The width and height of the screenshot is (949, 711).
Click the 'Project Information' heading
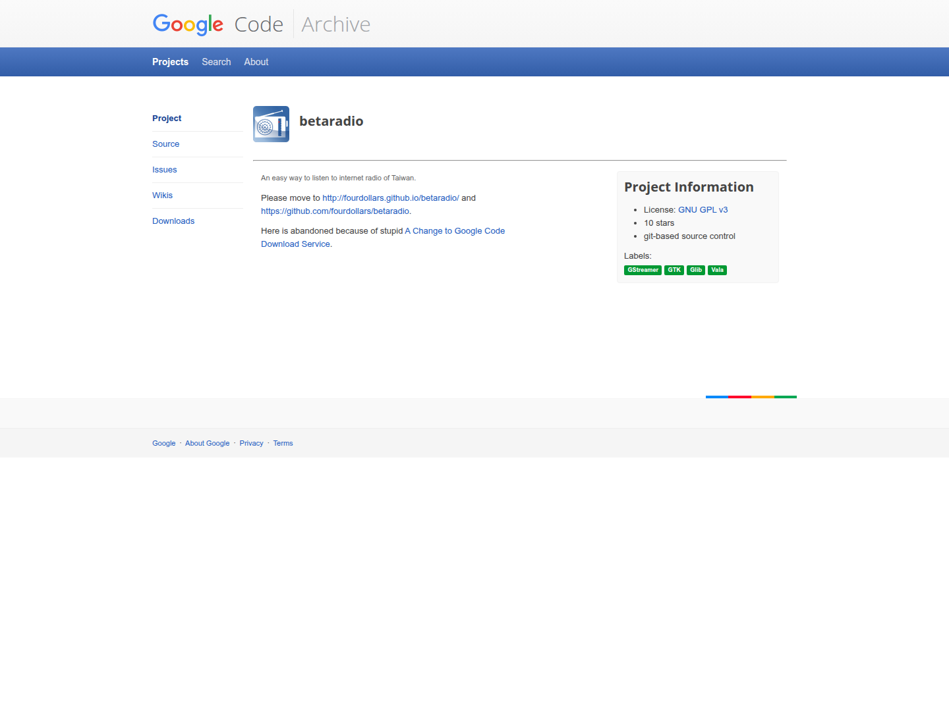(689, 187)
